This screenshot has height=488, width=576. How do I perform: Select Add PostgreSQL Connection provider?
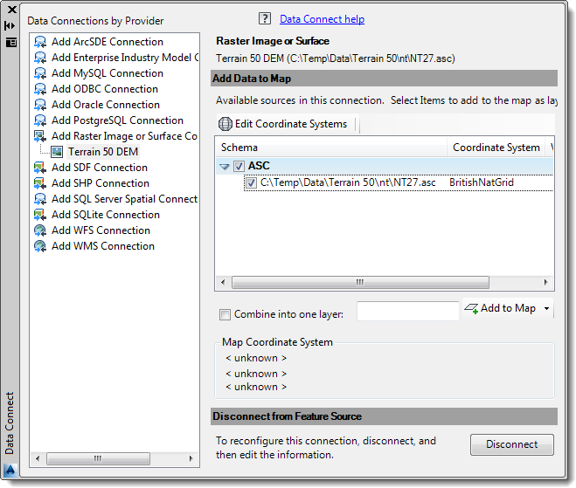click(117, 120)
